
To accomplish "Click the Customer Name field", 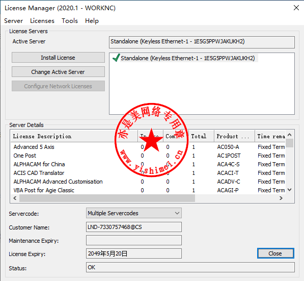I will coord(134,227).
